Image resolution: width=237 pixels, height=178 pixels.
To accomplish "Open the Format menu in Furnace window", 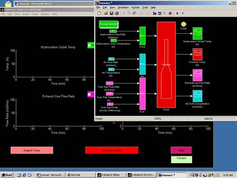I will click(135, 7).
